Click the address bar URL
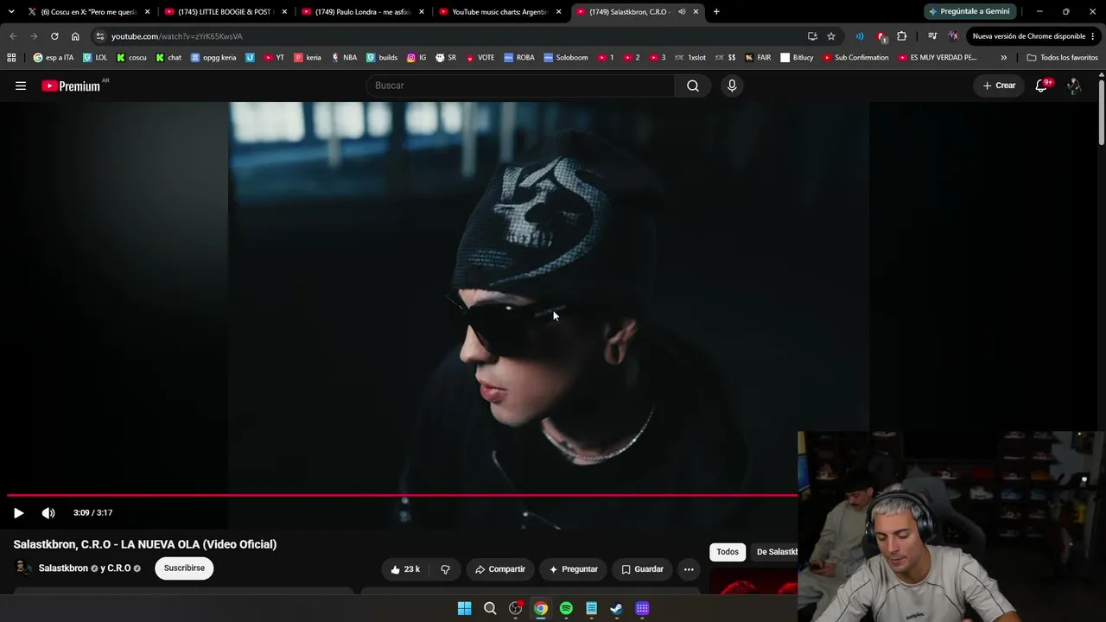This screenshot has width=1106, height=622. [x=177, y=36]
